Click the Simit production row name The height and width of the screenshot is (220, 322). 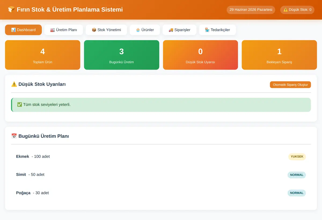tap(21, 175)
